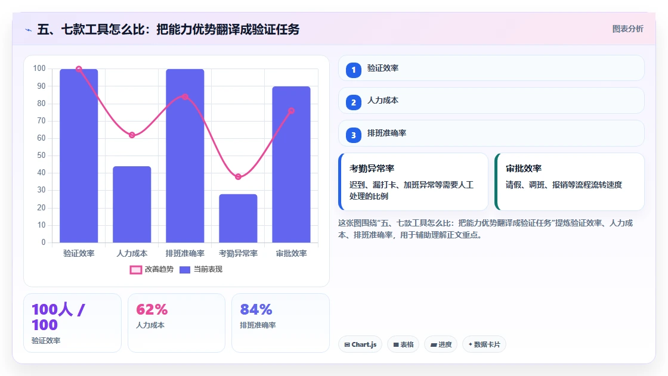The width and height of the screenshot is (668, 376).
Task: Click 迟到、漏打卡 description text
Action: [411, 190]
